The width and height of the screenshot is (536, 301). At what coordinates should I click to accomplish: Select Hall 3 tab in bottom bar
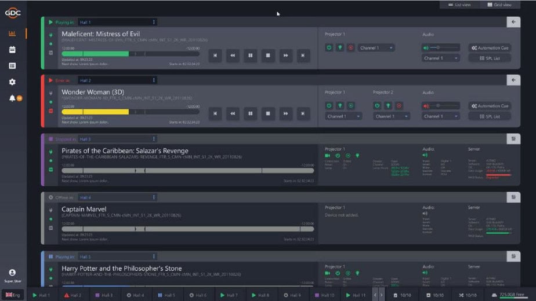coord(104,295)
